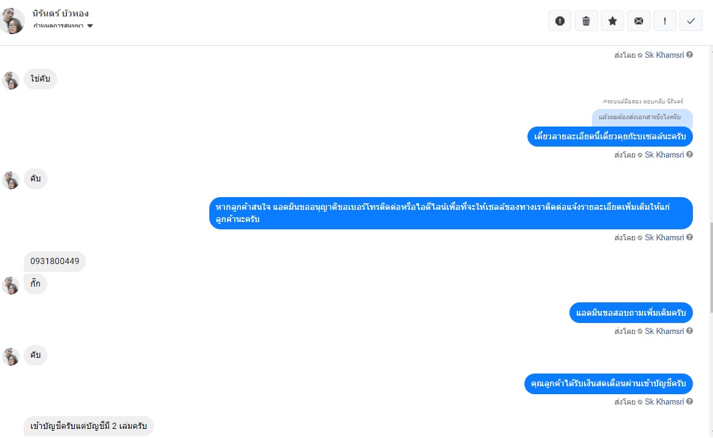Click Sk Khamsri link below แอดมินขอสอบถามเพิ่มเติมครับ

pos(664,331)
